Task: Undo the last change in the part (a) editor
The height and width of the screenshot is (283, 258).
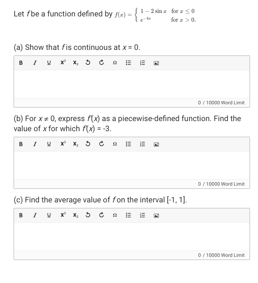Action: pyautogui.click(x=88, y=63)
